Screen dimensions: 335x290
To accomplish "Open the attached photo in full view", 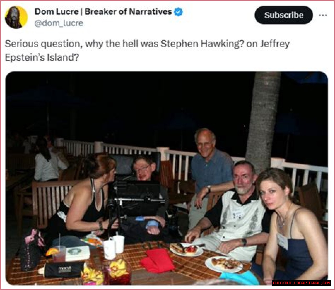I will (166, 178).
